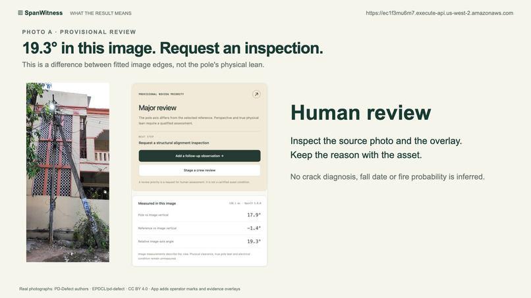The image size is (531, 298).
Task: Click the WHAT THE RESULT MEANS label
Action: (101, 13)
